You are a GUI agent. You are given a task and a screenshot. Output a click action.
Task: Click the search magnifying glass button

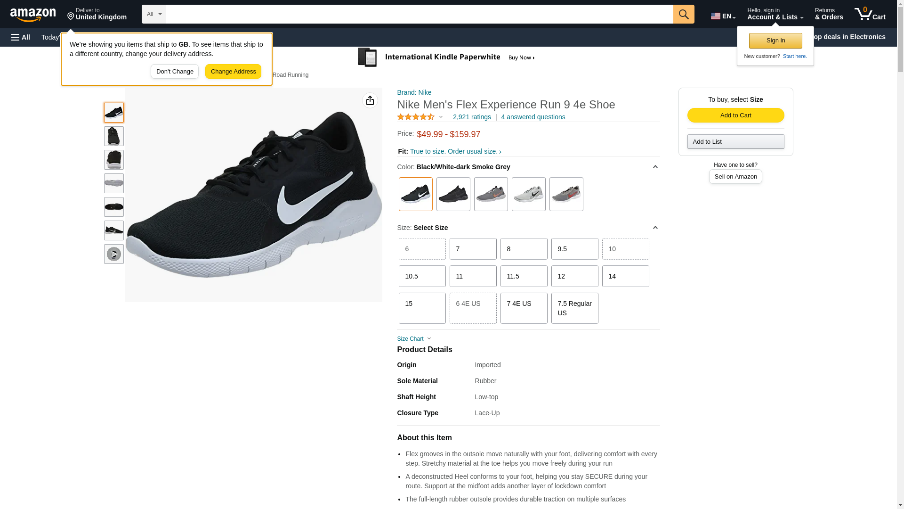point(683,14)
